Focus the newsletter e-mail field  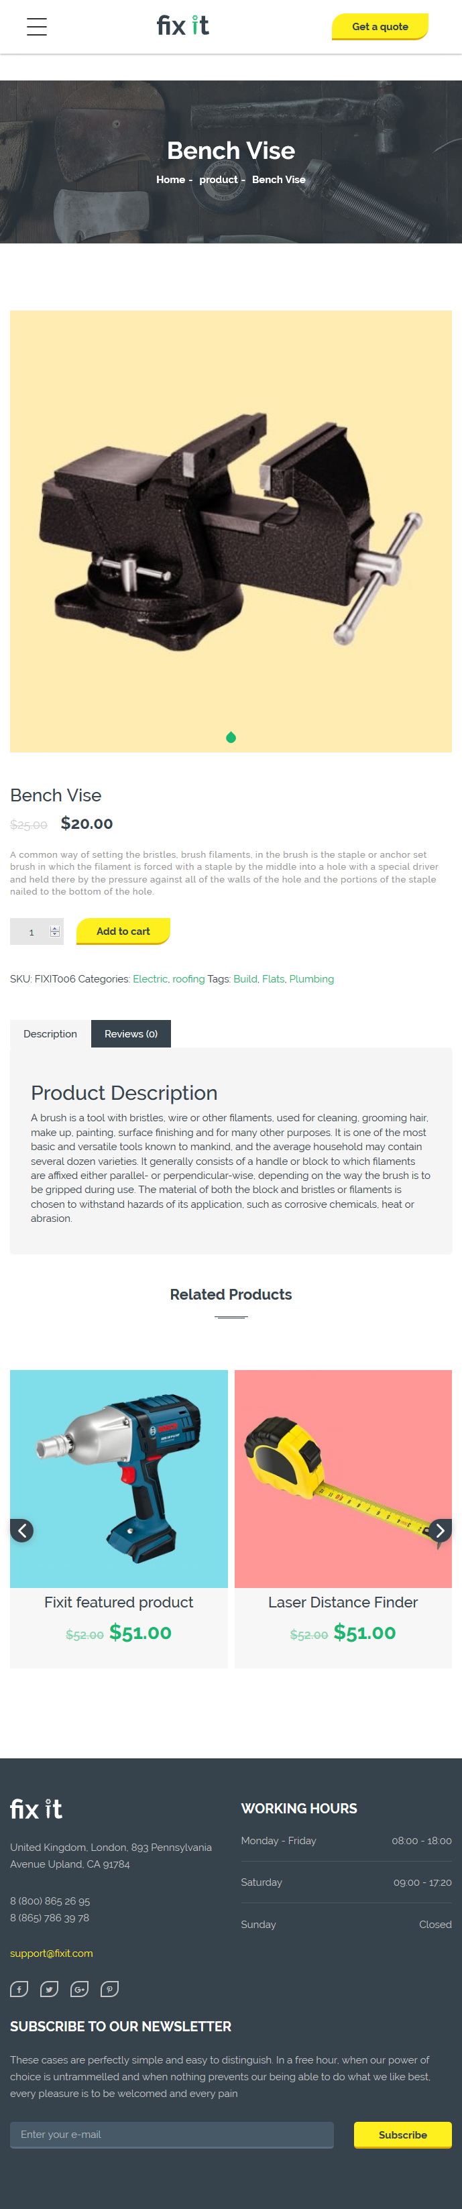click(x=172, y=2135)
